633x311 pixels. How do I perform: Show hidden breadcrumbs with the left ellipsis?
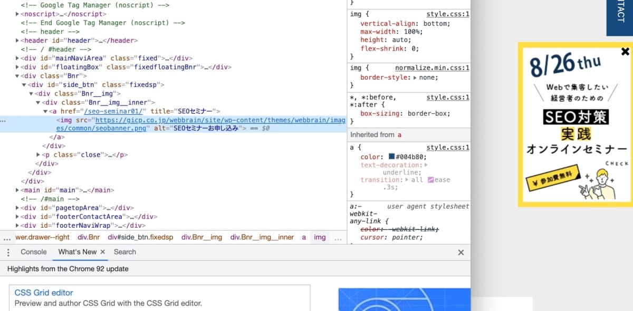pyautogui.click(x=6, y=238)
